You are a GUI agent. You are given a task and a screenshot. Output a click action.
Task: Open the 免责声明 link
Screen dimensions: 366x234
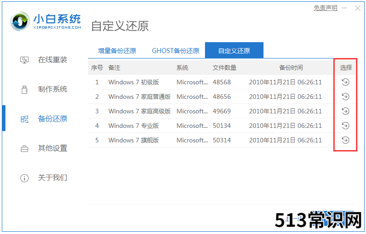325,8
